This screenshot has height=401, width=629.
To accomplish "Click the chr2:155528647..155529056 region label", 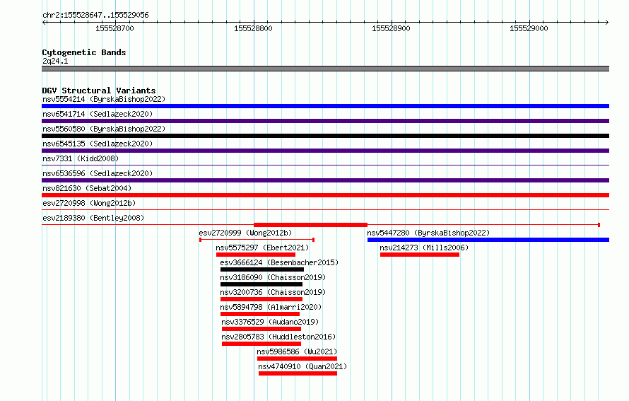I will tap(95, 15).
